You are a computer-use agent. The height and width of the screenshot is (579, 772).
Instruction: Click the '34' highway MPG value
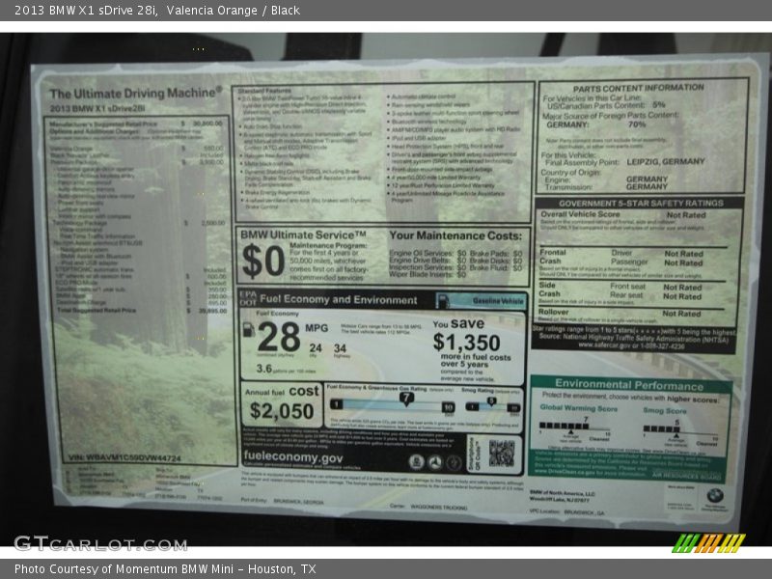(341, 348)
